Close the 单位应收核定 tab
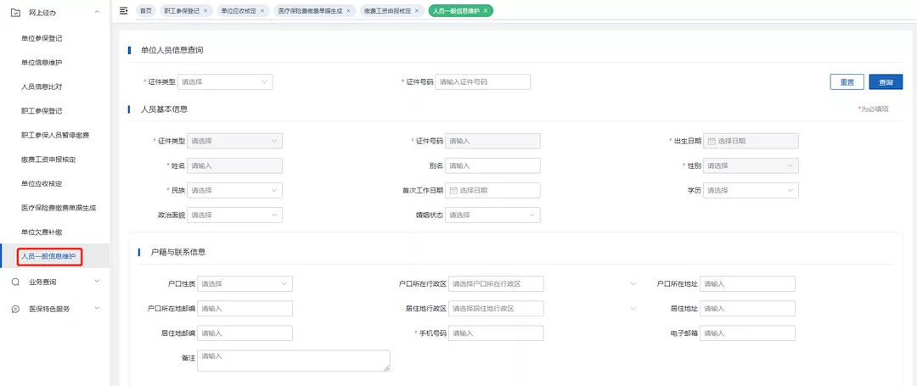This screenshot has height=386, width=917. (x=263, y=11)
